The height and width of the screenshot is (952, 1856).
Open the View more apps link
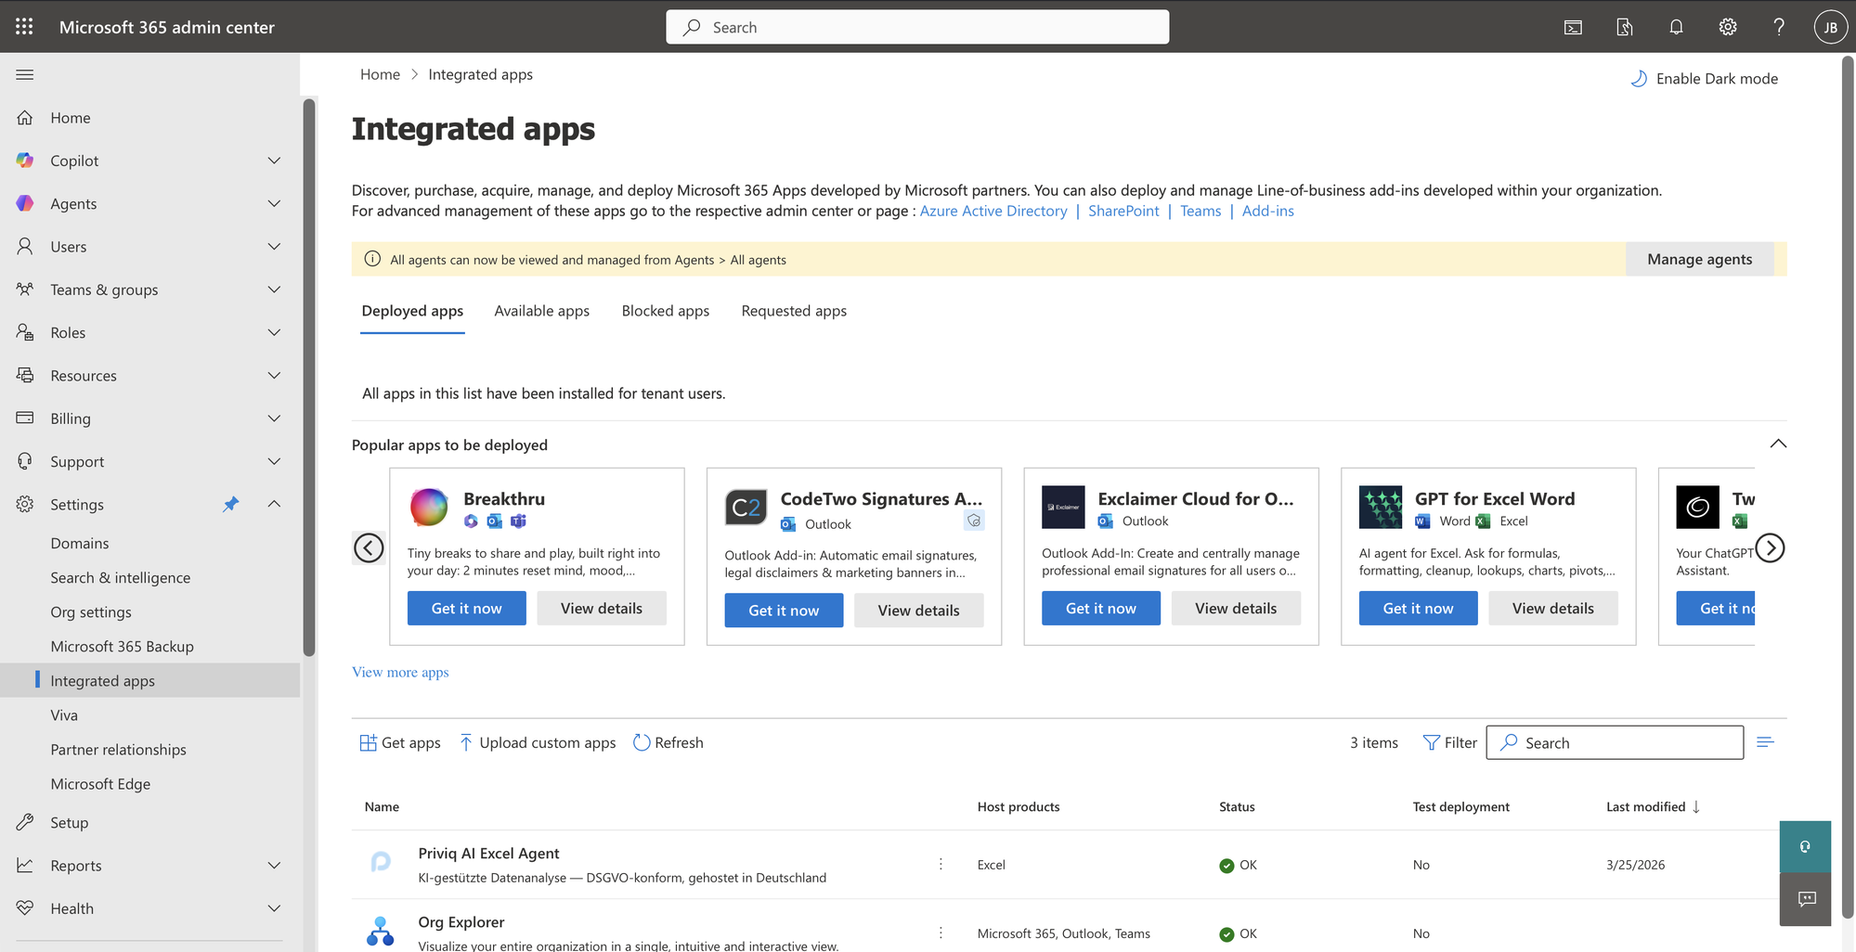click(399, 672)
